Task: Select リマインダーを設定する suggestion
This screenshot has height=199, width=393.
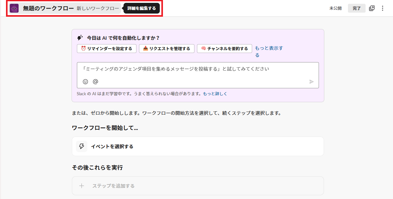Action: [107, 49]
